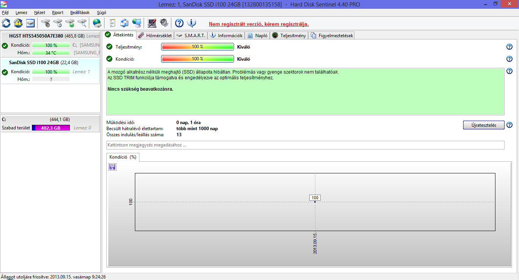Click the Újratesztelés button
This screenshot has width=519, height=280.
click(x=484, y=125)
